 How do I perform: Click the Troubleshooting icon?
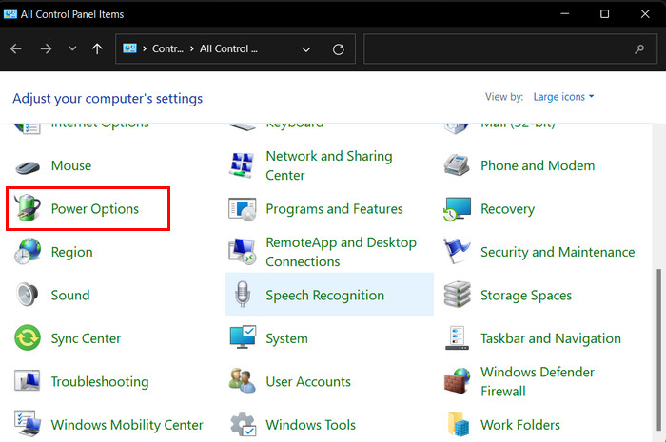point(28,380)
